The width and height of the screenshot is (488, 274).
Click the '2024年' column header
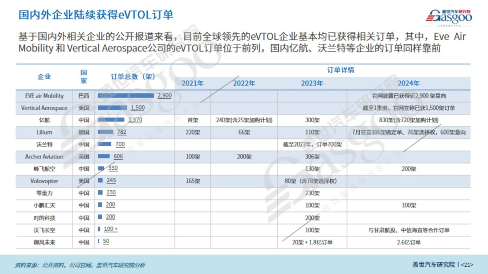pos(408,84)
